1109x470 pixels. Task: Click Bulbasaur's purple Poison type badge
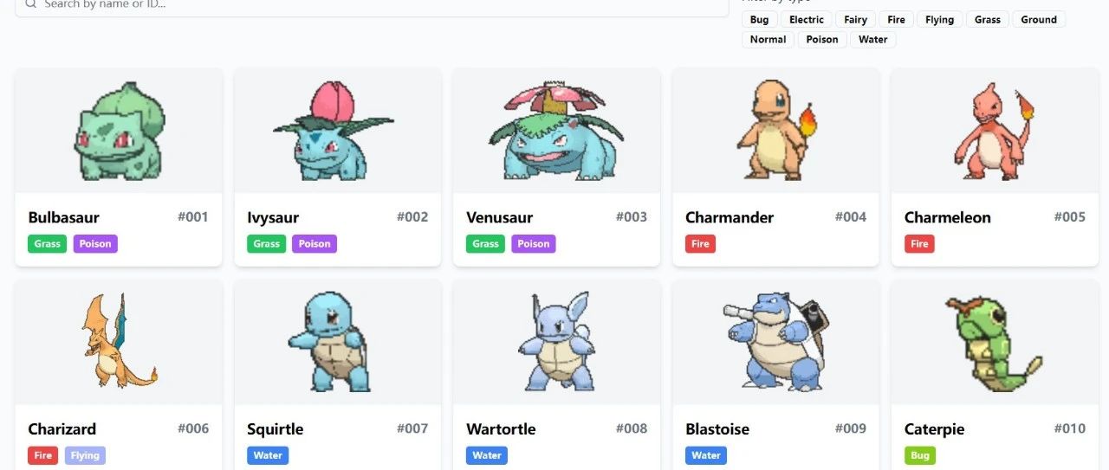tap(95, 244)
